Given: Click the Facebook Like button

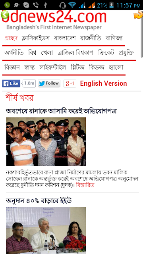Looking at the screenshot, I should [x=11, y=83].
